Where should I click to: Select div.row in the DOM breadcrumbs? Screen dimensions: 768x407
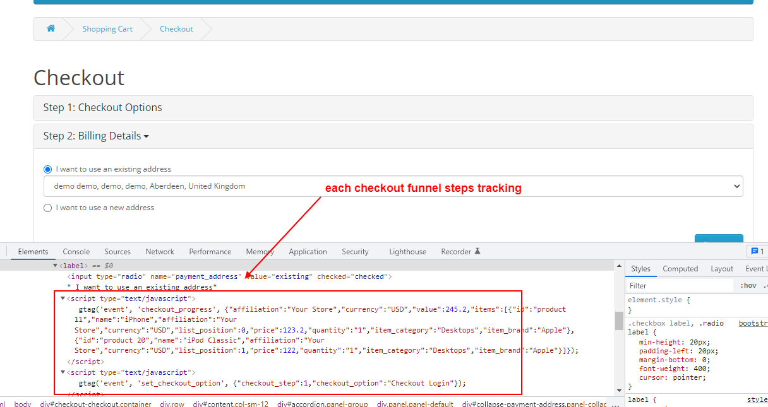(172, 404)
